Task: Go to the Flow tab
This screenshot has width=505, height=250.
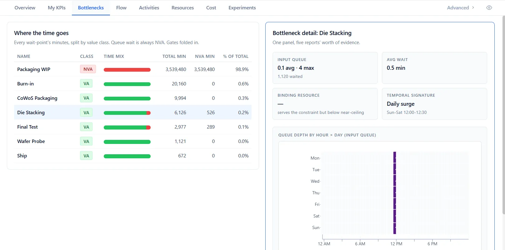Action: 121,8
